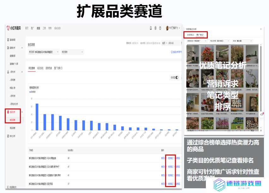Switch to 成交排名 tab
269x193 pixels.
40,68
